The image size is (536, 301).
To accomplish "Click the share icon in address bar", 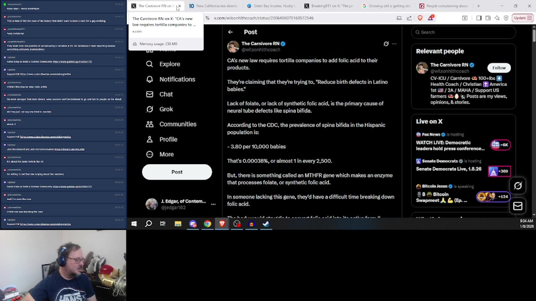I will [409, 18].
